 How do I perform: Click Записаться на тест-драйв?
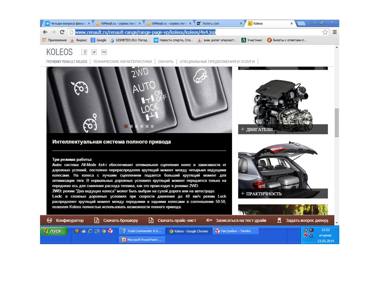236,220
